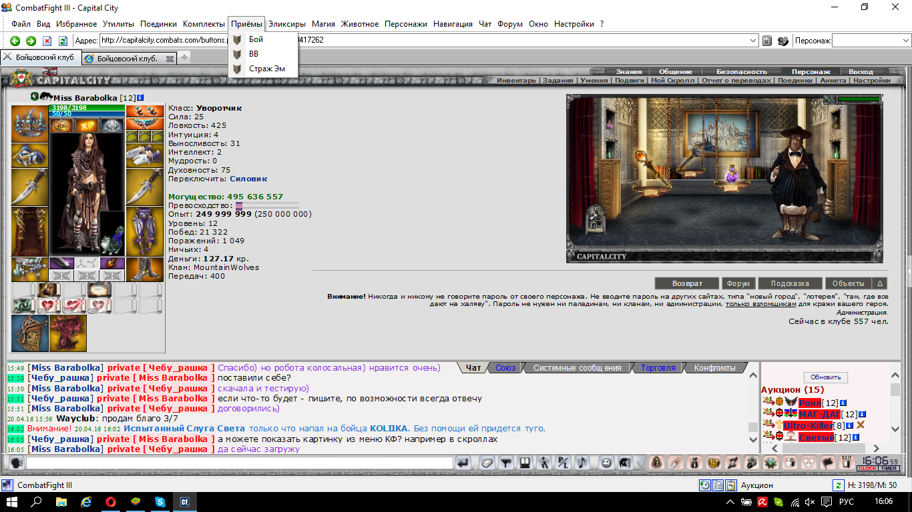Click the EXIT door icon in the bottom toolbar

click(847, 463)
